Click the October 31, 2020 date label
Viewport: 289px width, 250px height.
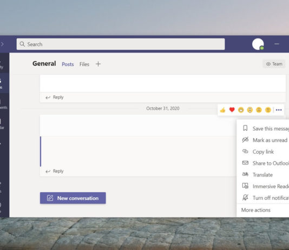click(x=163, y=108)
